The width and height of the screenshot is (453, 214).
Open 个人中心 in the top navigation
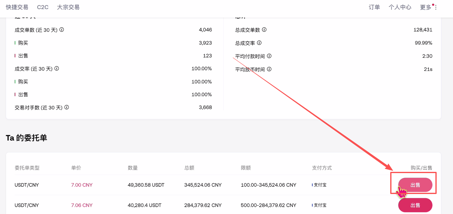400,7
